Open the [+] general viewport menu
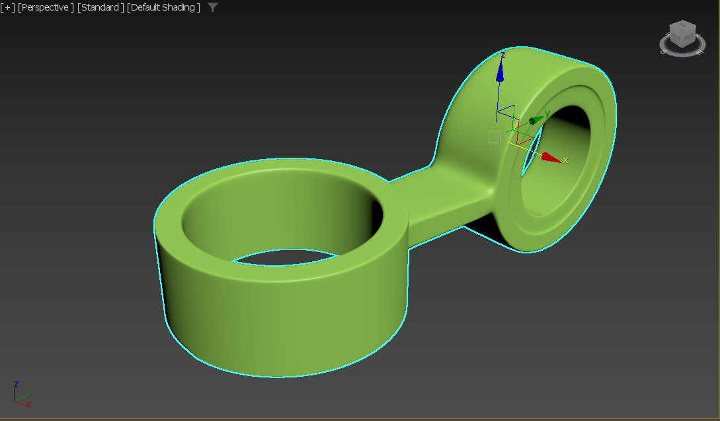This screenshot has width=720, height=421. [7, 8]
